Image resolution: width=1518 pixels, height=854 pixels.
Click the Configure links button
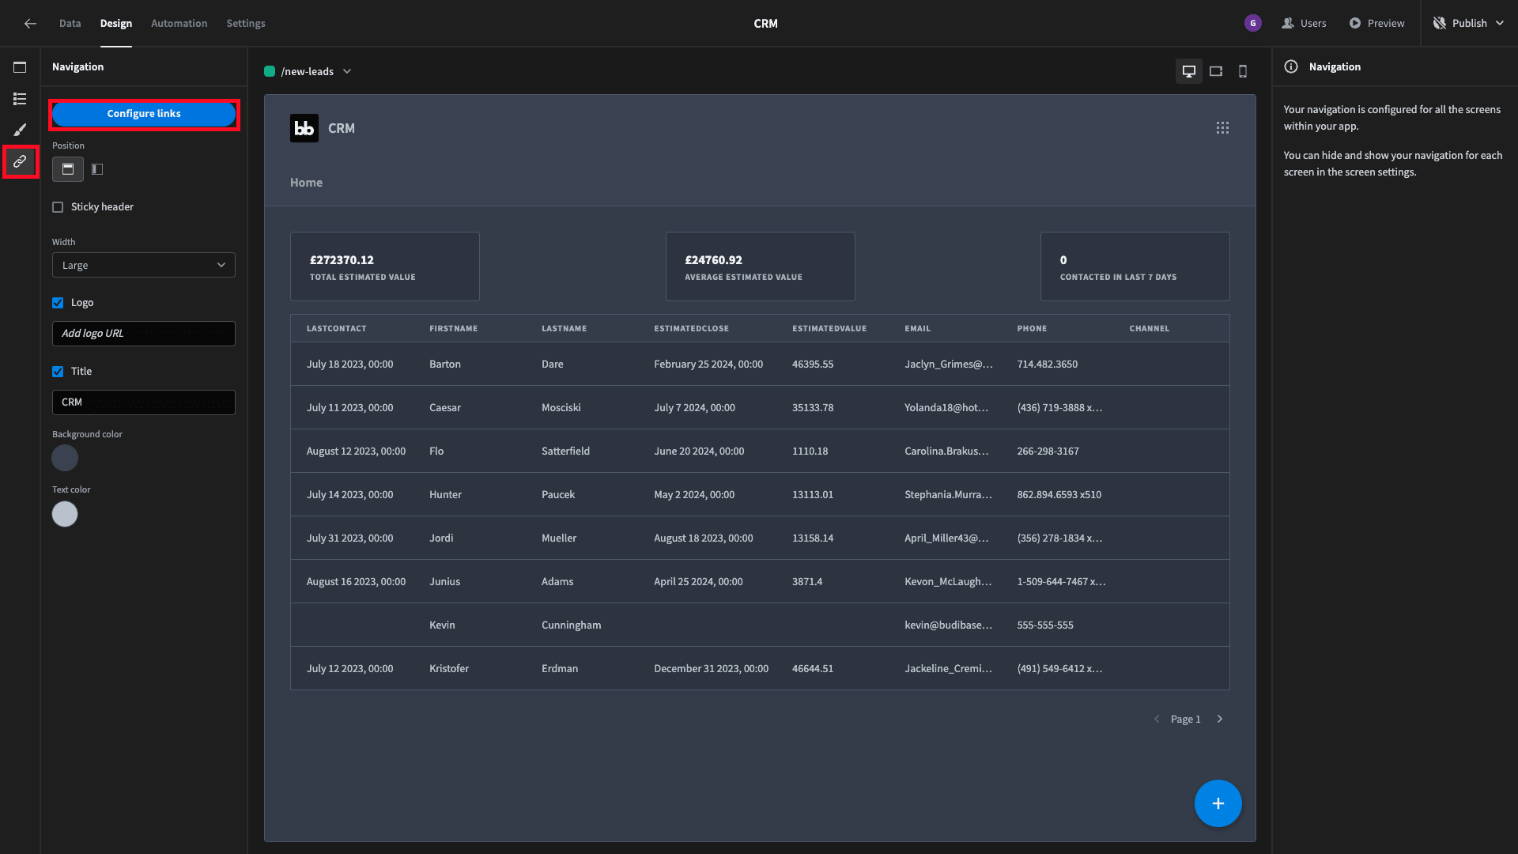point(144,114)
